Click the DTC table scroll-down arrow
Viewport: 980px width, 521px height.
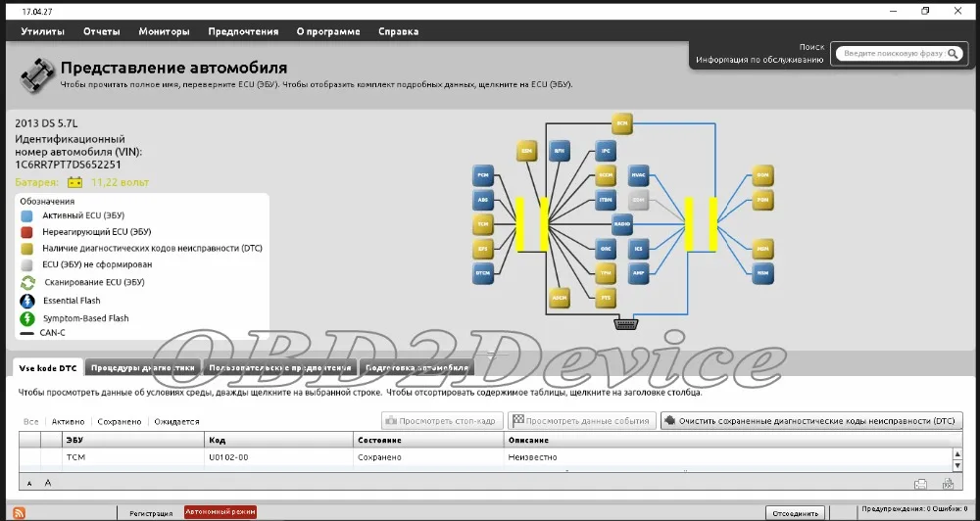(956, 466)
